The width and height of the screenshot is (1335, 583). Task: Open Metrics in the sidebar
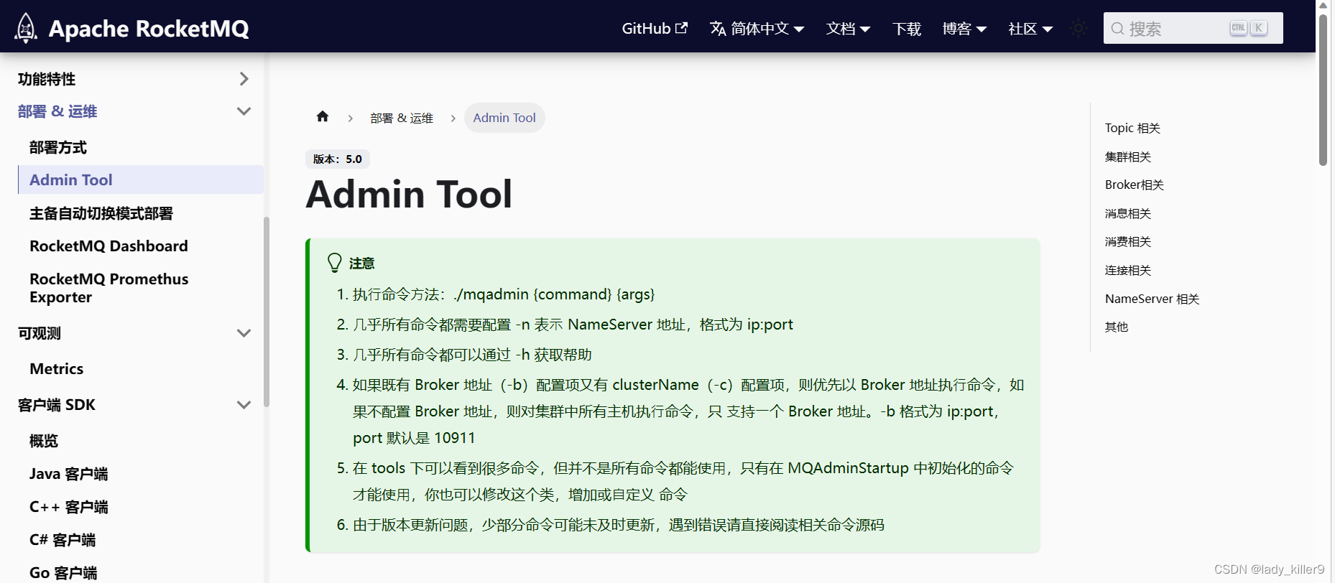[57, 368]
